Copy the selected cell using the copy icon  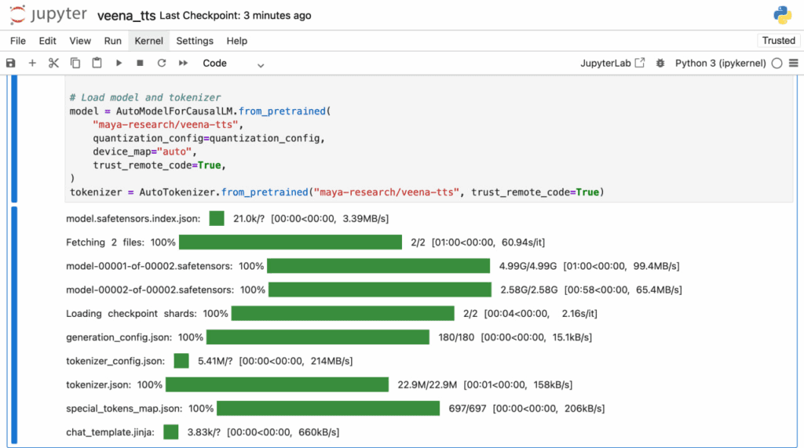[75, 64]
